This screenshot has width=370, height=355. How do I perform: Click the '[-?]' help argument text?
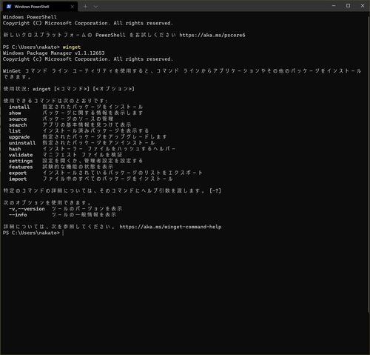[x=215, y=190]
